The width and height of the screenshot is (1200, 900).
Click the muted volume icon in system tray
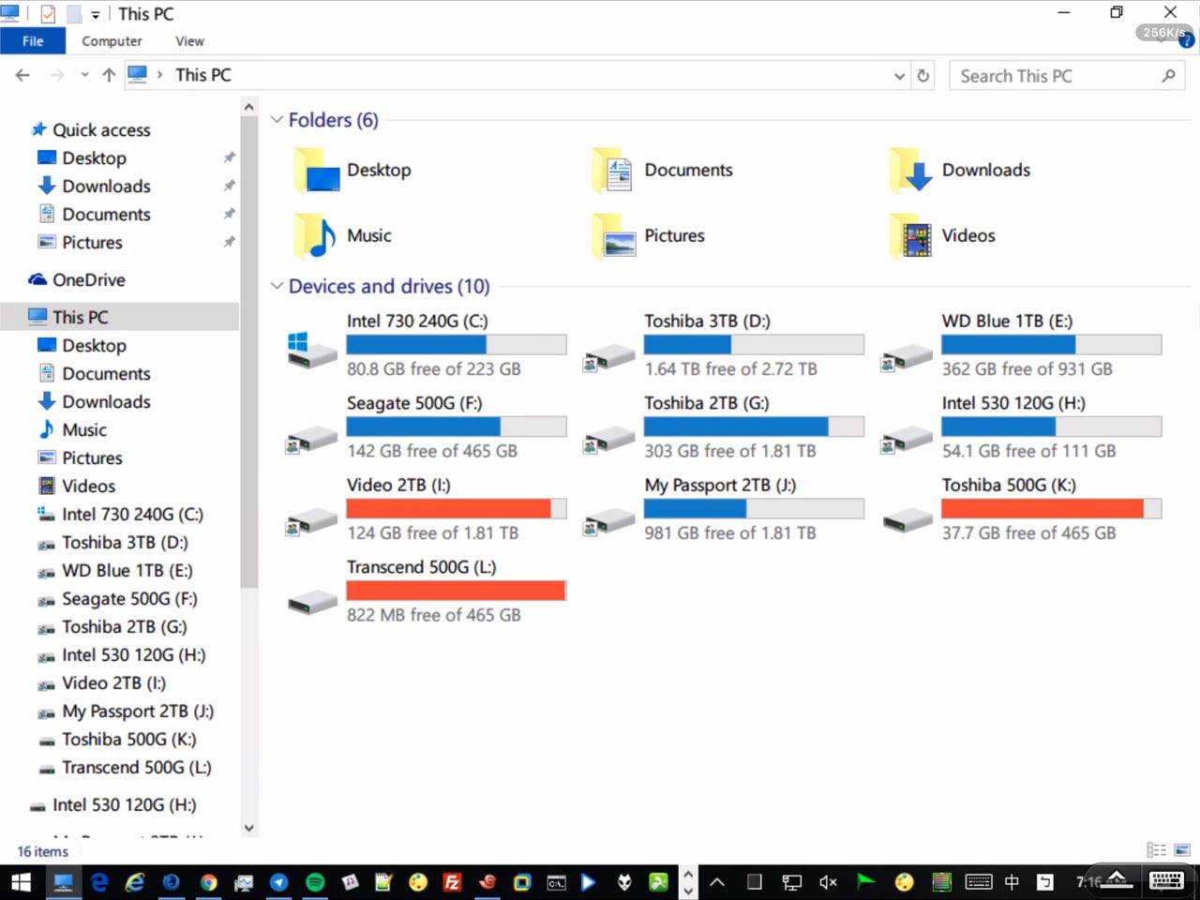click(828, 882)
